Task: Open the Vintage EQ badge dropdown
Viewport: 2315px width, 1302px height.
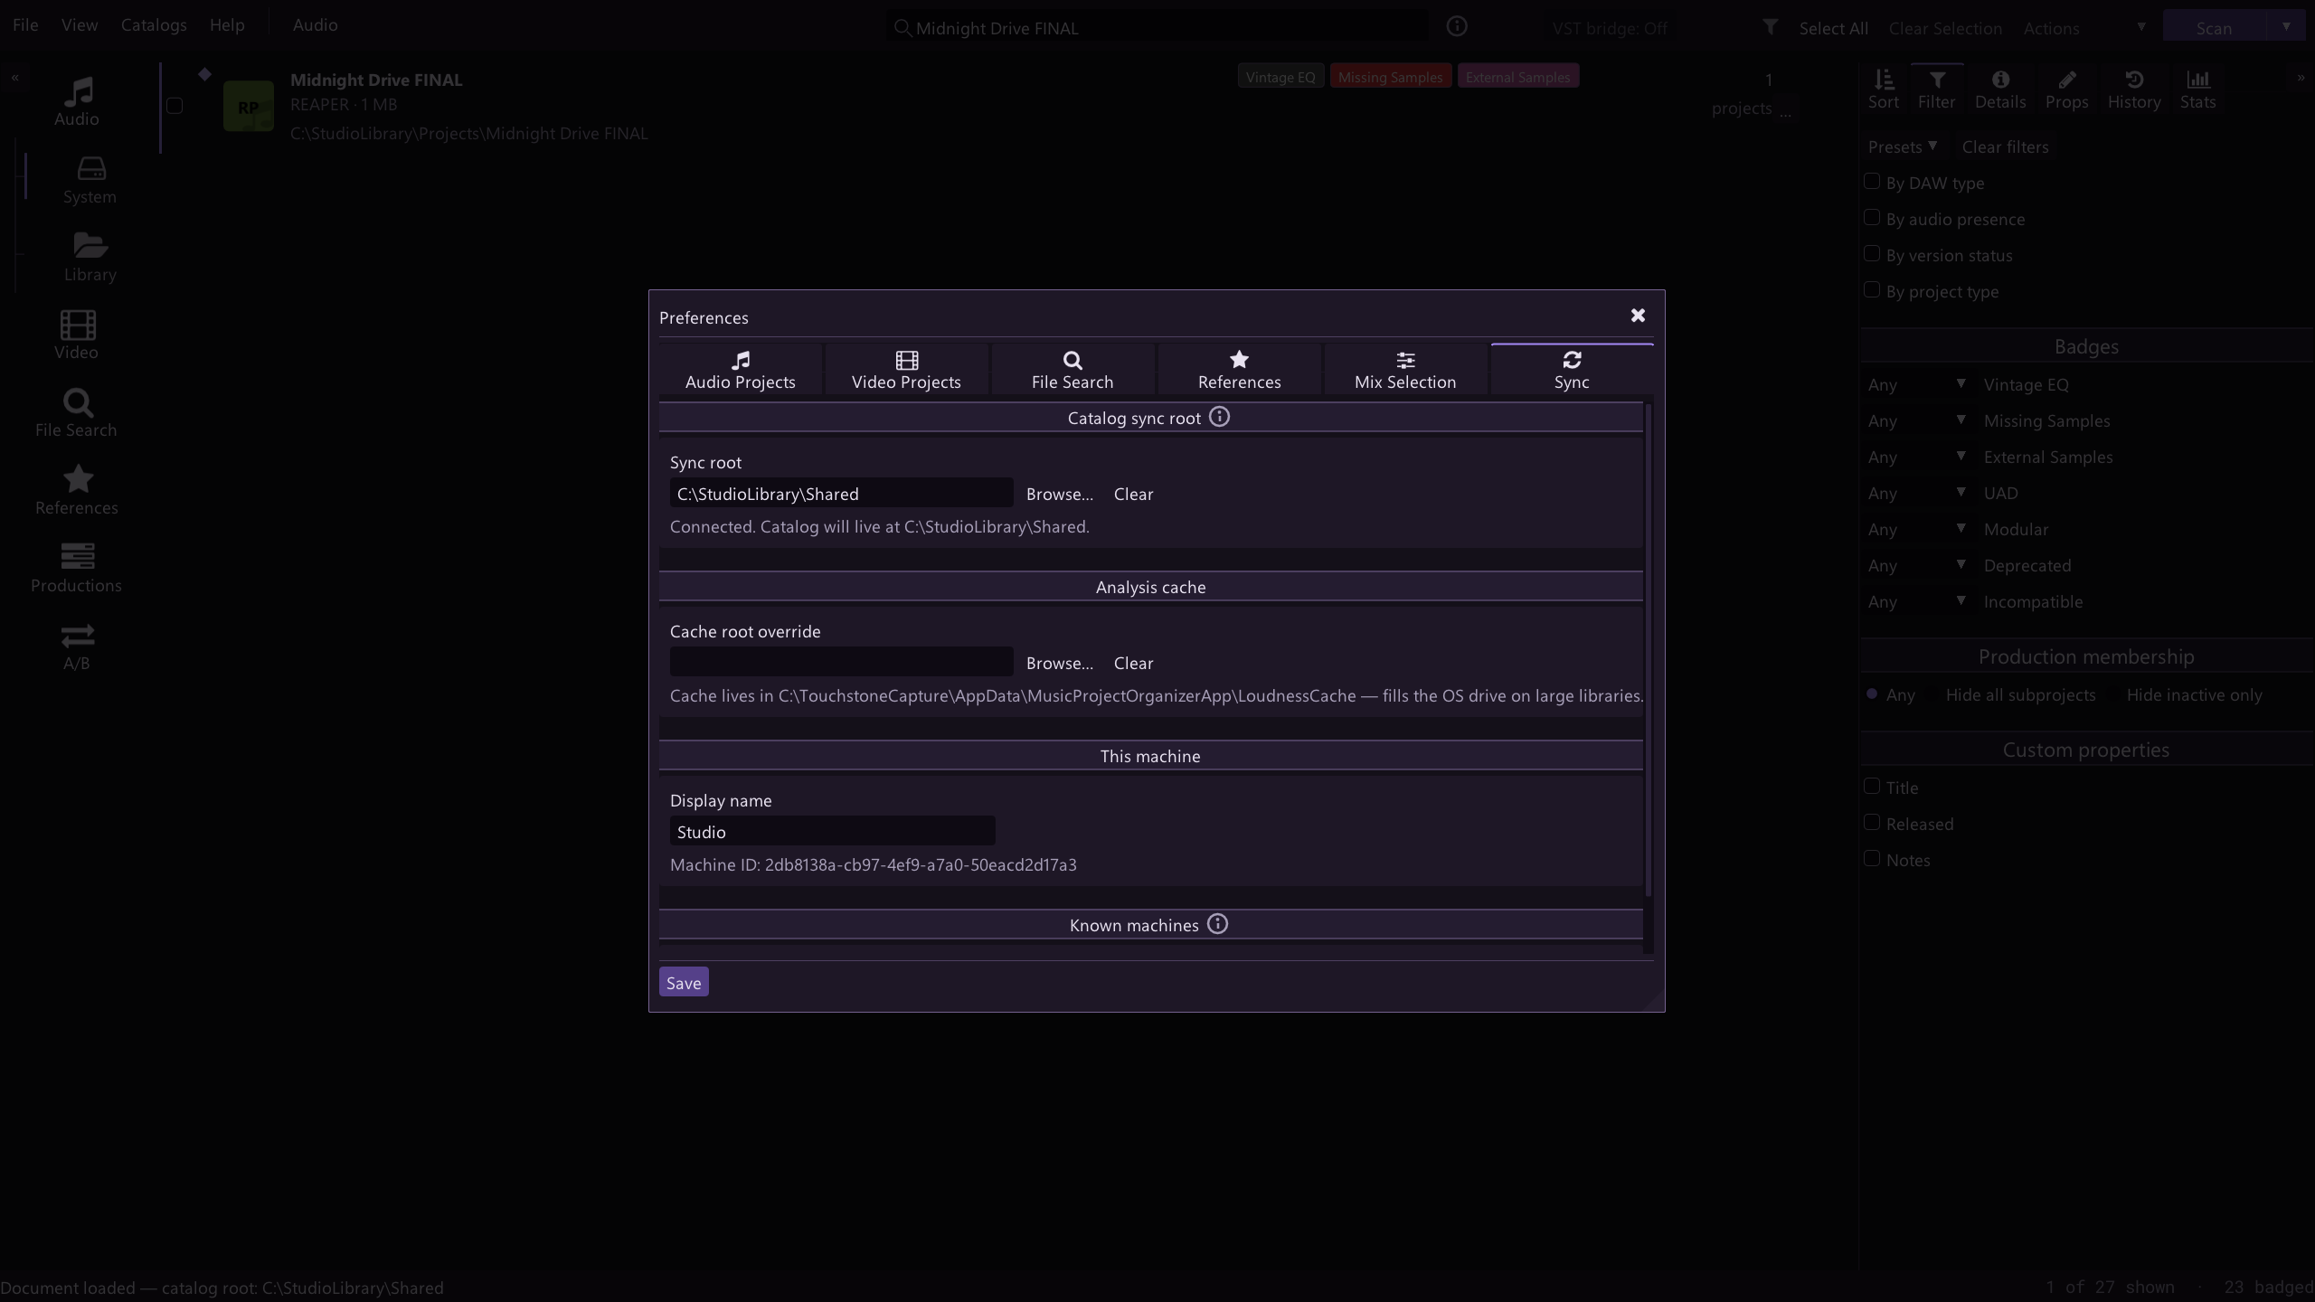Action: click(x=1917, y=384)
